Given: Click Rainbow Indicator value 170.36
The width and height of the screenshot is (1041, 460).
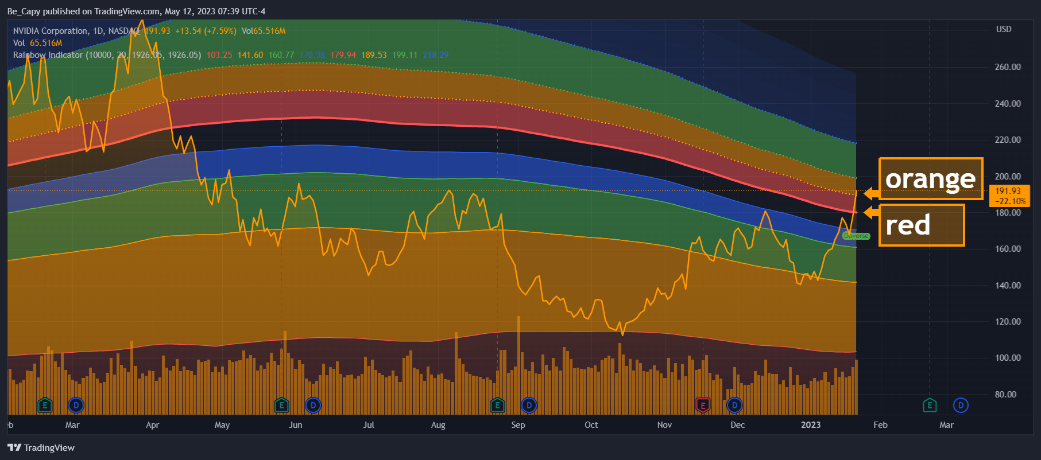Looking at the screenshot, I should [312, 55].
